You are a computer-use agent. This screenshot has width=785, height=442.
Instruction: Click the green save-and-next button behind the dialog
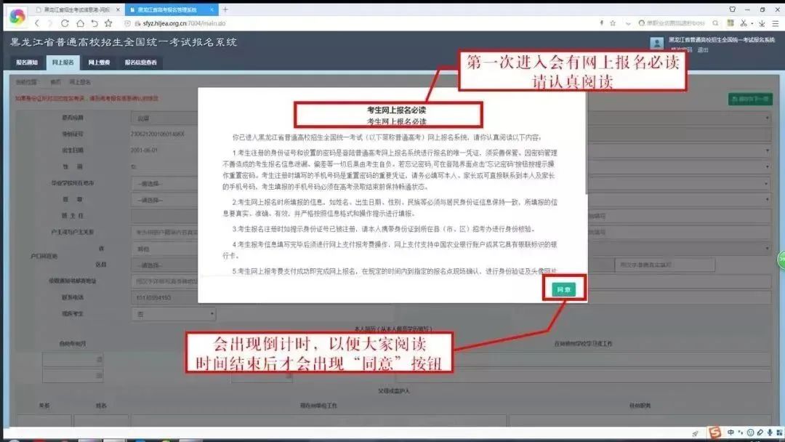(750, 99)
